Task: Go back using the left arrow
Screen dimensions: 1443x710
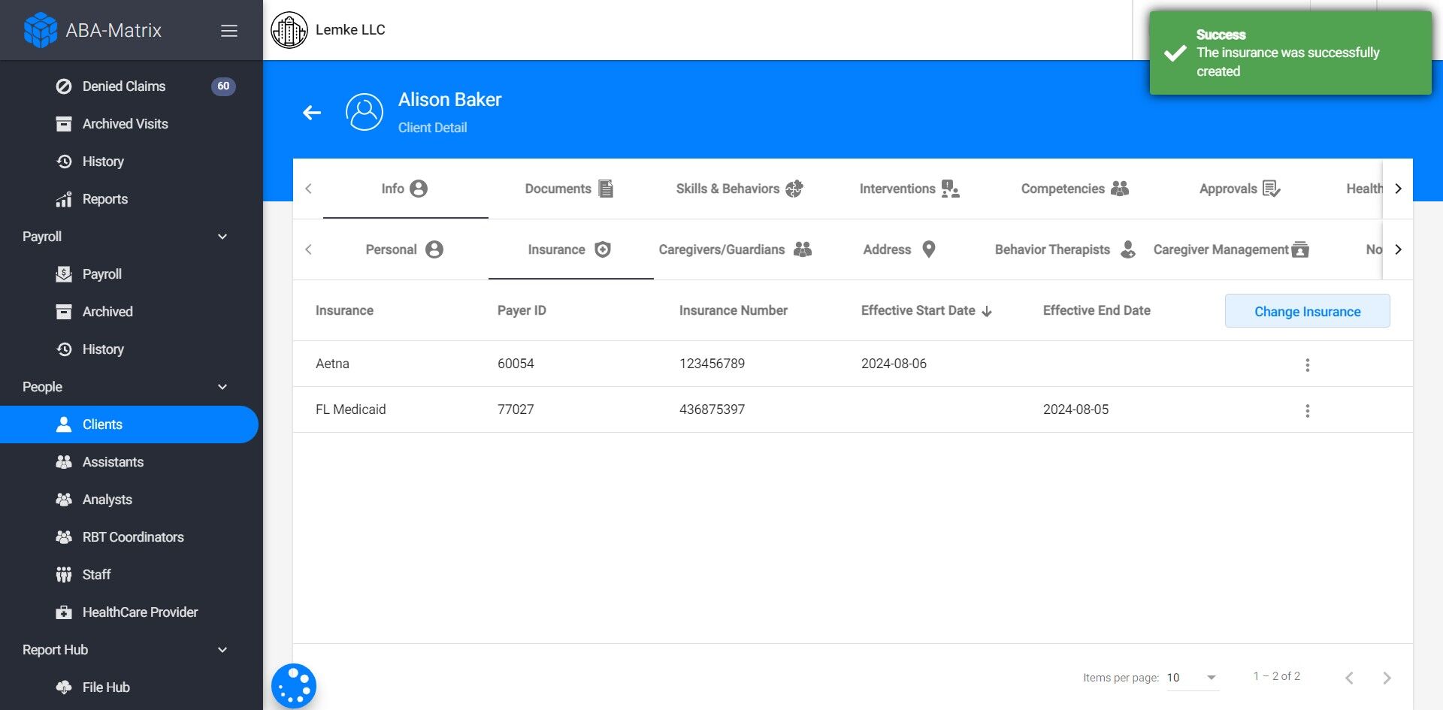Action: [x=312, y=113]
